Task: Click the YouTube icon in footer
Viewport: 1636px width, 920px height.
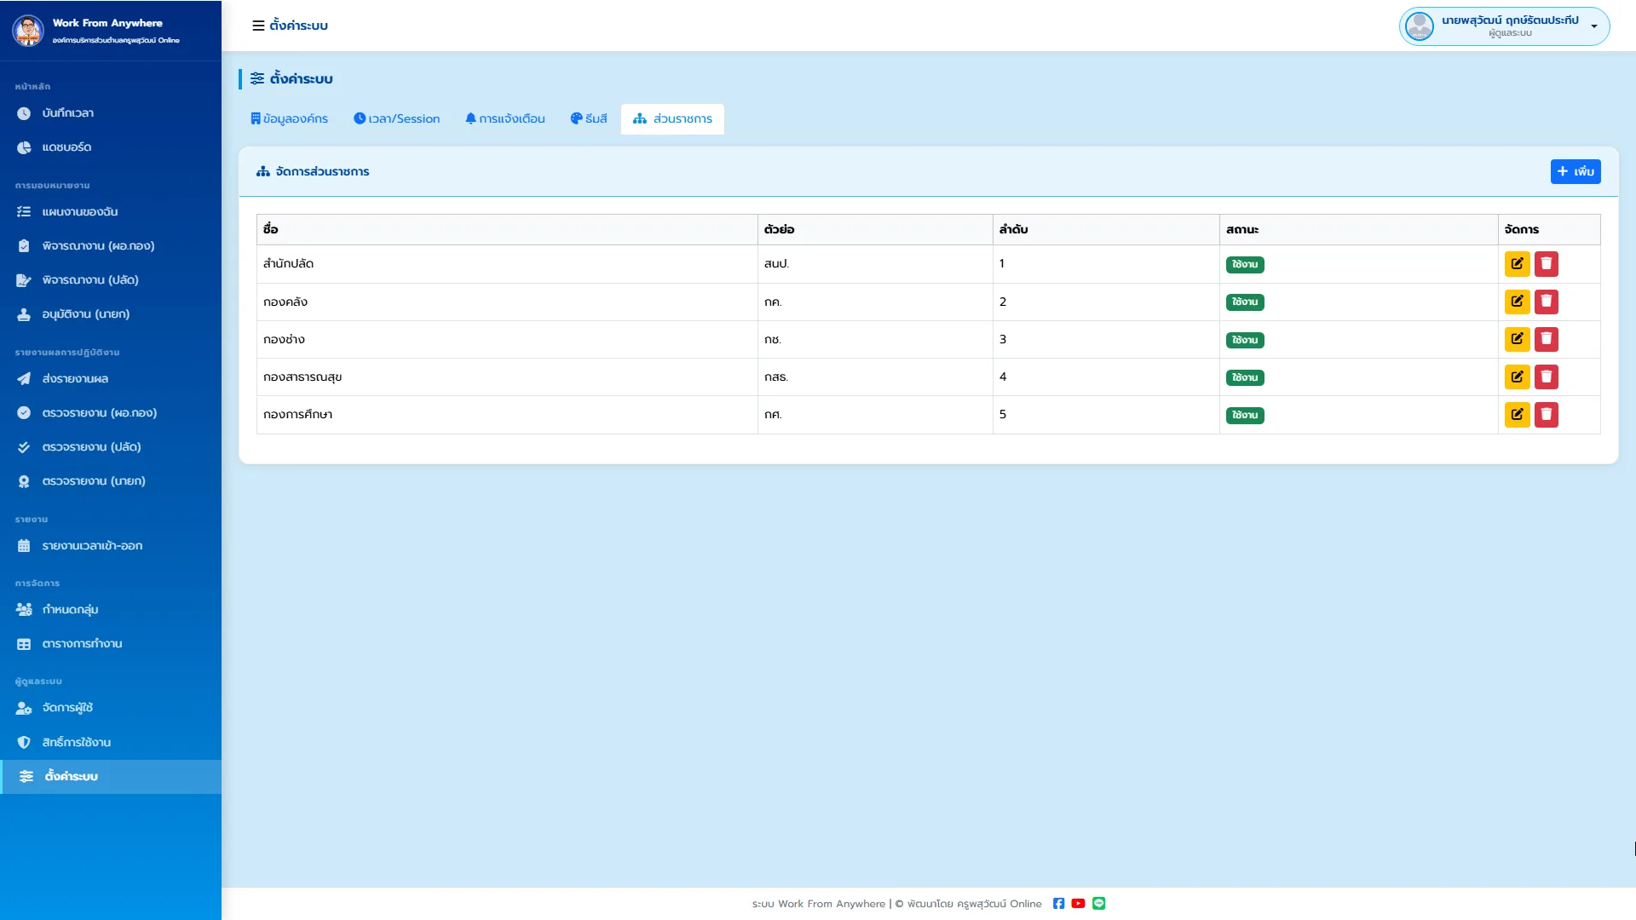Action: [x=1078, y=904]
